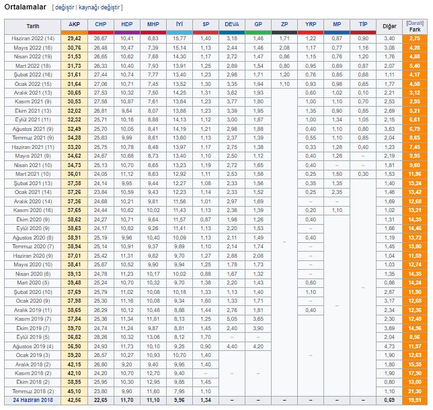Image resolution: width=433 pixels, height=410 pixels.
Task: Click the light blue color bar under İYİ
Action: tap(179, 32)
